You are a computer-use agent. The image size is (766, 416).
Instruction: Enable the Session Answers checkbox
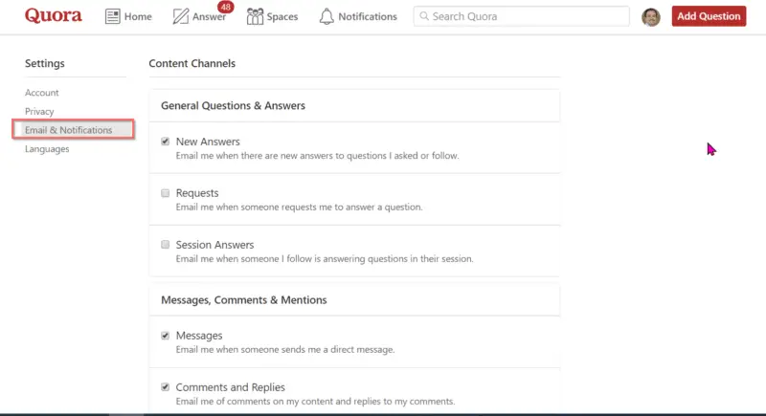[165, 244]
